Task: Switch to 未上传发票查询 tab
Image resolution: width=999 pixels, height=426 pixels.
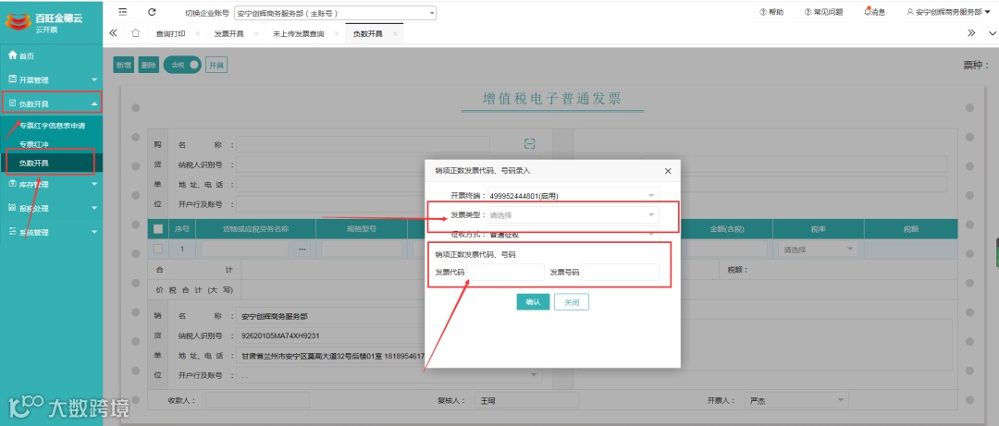Action: click(x=298, y=34)
